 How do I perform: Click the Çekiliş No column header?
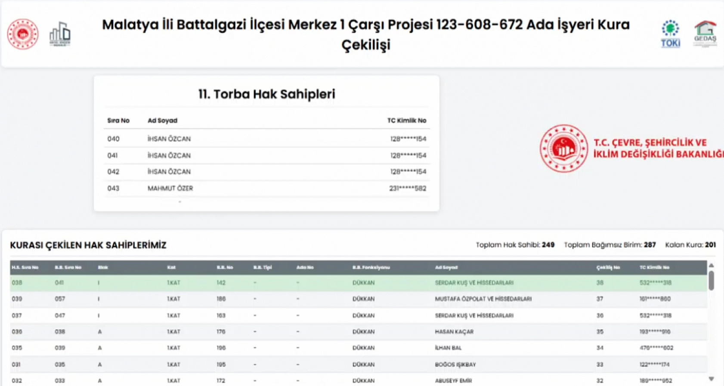tap(608, 267)
